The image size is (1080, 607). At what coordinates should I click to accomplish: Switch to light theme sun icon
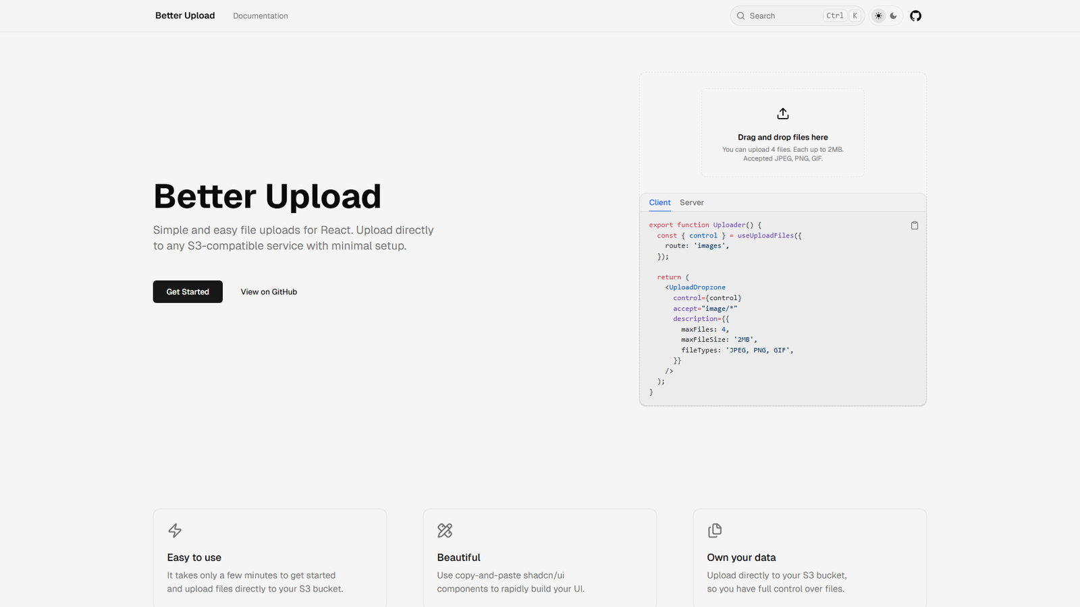click(x=878, y=16)
